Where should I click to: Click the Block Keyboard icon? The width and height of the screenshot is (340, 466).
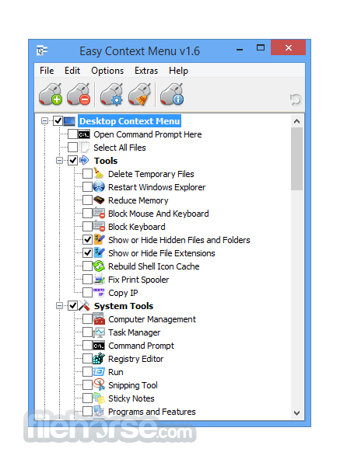(x=99, y=226)
